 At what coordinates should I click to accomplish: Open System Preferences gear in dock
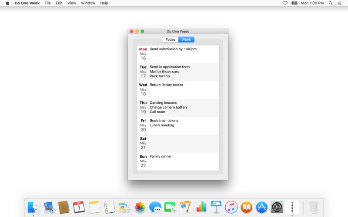(277, 207)
